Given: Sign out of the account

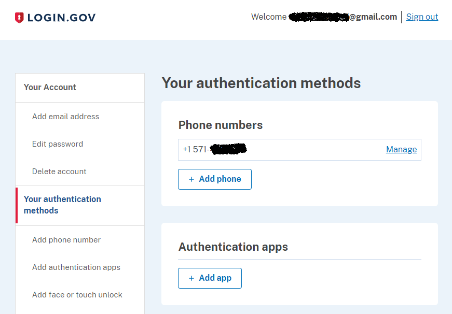Looking at the screenshot, I should click(422, 17).
